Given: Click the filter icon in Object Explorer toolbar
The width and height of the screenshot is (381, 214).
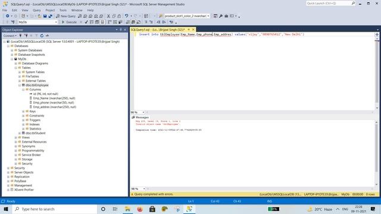Looking at the screenshot, I should tap(36, 36).
